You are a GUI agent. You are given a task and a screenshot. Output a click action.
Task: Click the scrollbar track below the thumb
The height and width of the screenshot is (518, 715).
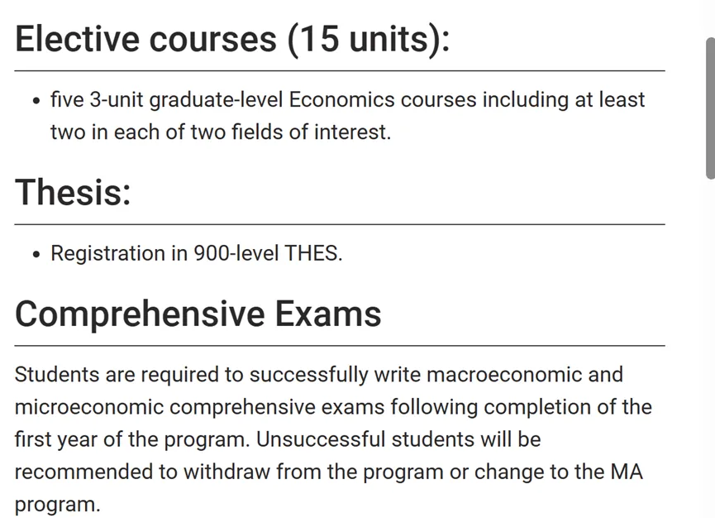(x=710, y=347)
